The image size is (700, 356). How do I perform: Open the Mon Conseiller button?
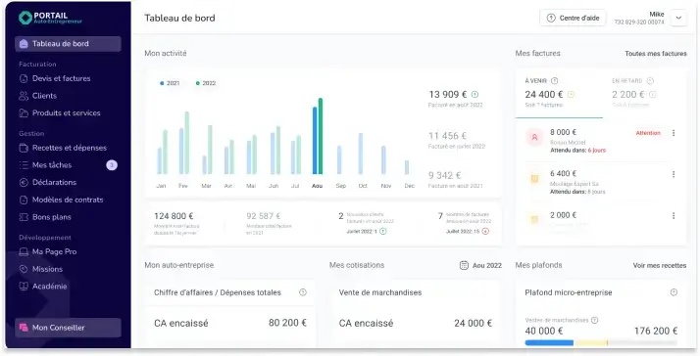[x=68, y=328]
